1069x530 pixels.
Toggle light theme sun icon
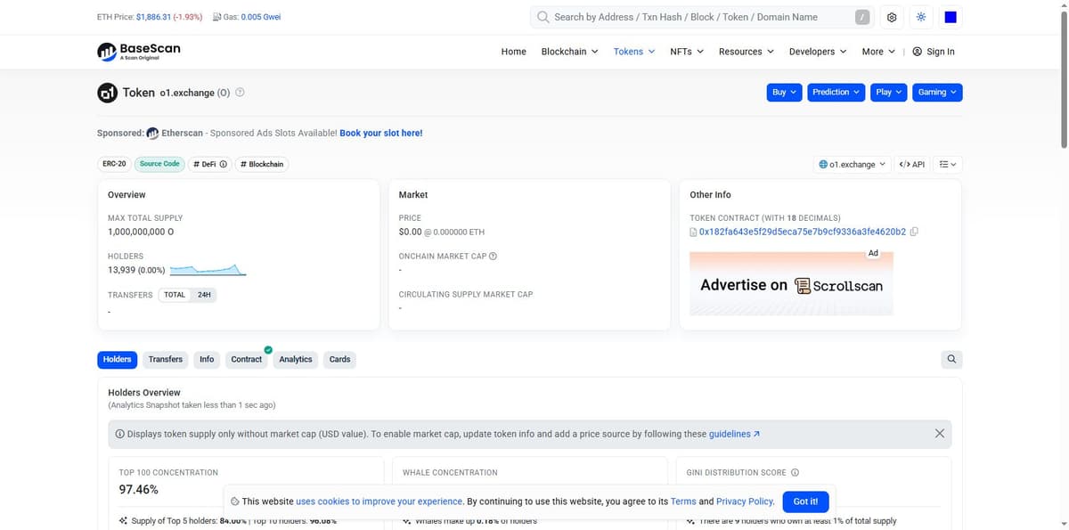[921, 17]
